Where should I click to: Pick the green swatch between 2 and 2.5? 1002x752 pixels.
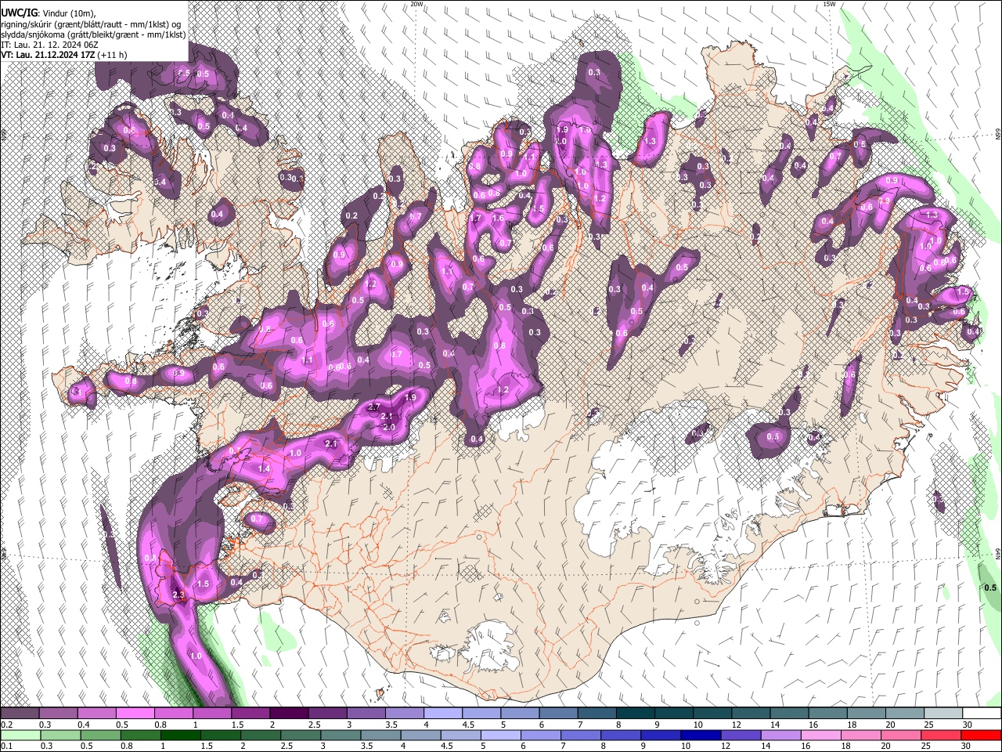261,735
